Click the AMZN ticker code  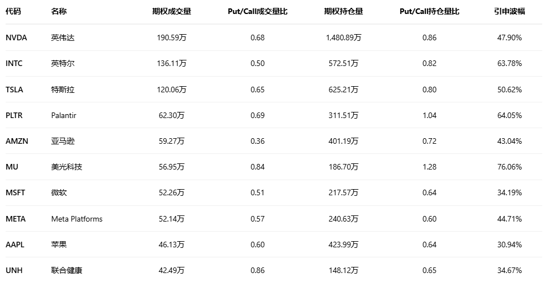click(17, 141)
